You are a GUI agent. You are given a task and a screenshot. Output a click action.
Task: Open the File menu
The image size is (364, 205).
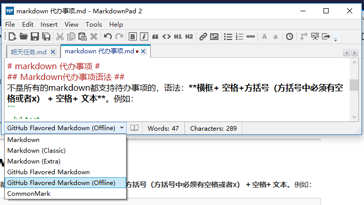(x=10, y=25)
